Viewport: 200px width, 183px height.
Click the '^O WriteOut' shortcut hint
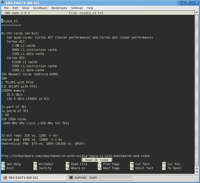43,164
